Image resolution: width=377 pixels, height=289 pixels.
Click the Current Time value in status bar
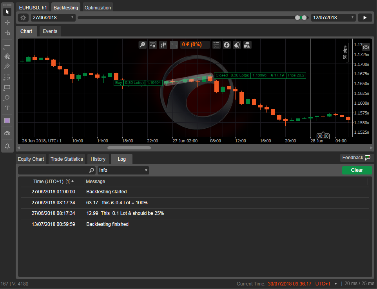coord(290,284)
